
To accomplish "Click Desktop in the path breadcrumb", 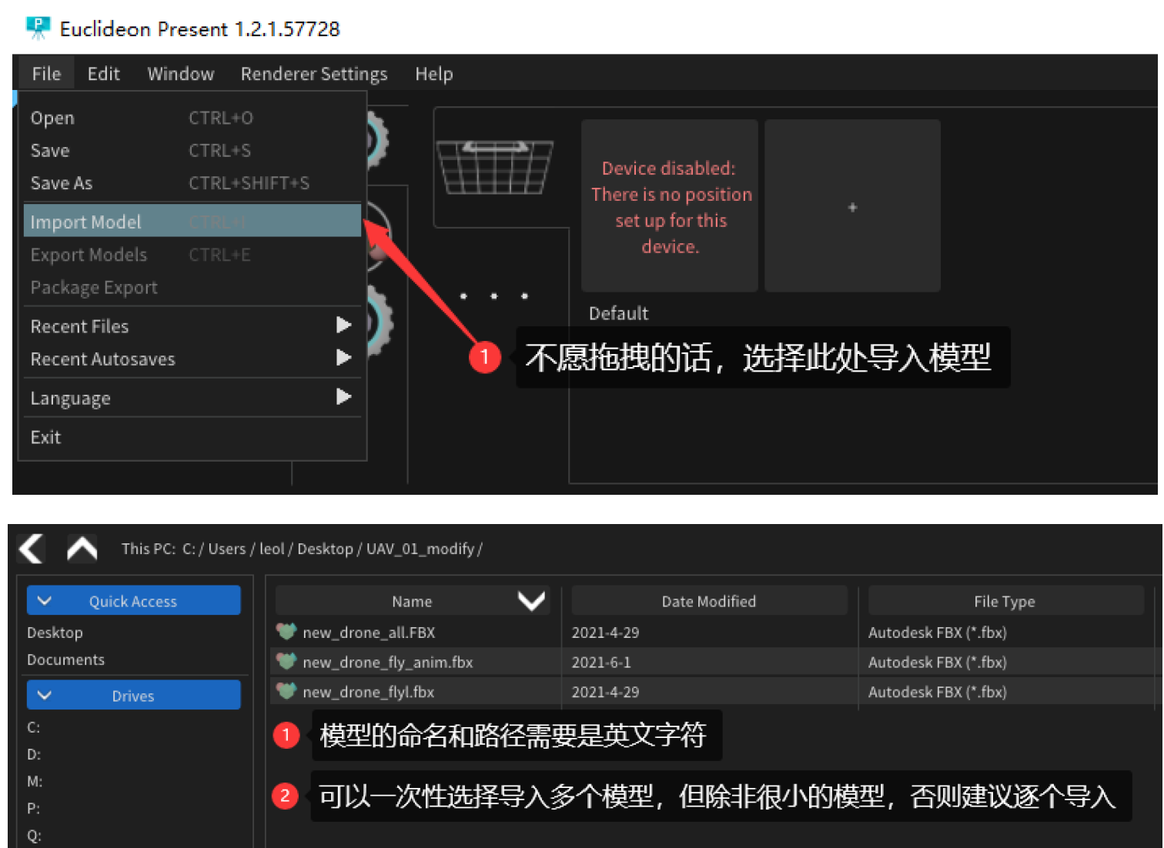I will point(325,549).
